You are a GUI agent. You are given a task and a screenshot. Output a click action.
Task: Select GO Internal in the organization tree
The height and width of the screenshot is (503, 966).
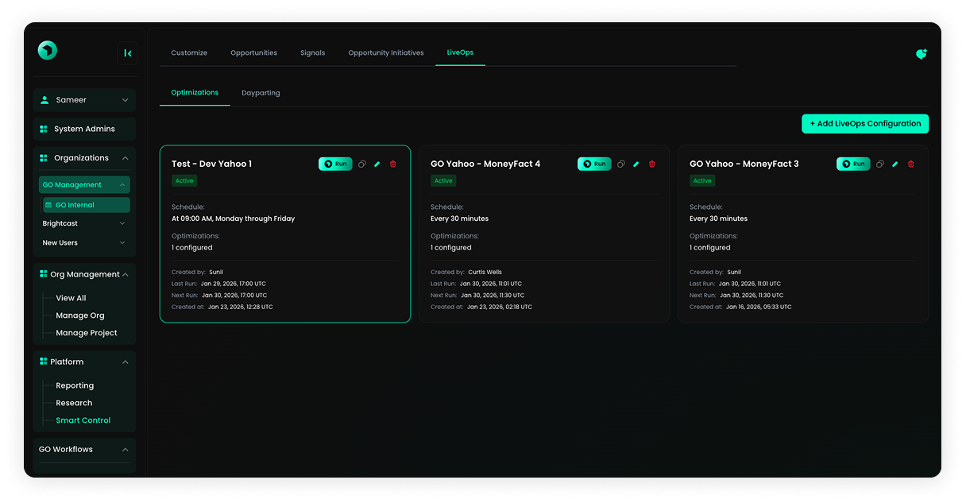85,204
